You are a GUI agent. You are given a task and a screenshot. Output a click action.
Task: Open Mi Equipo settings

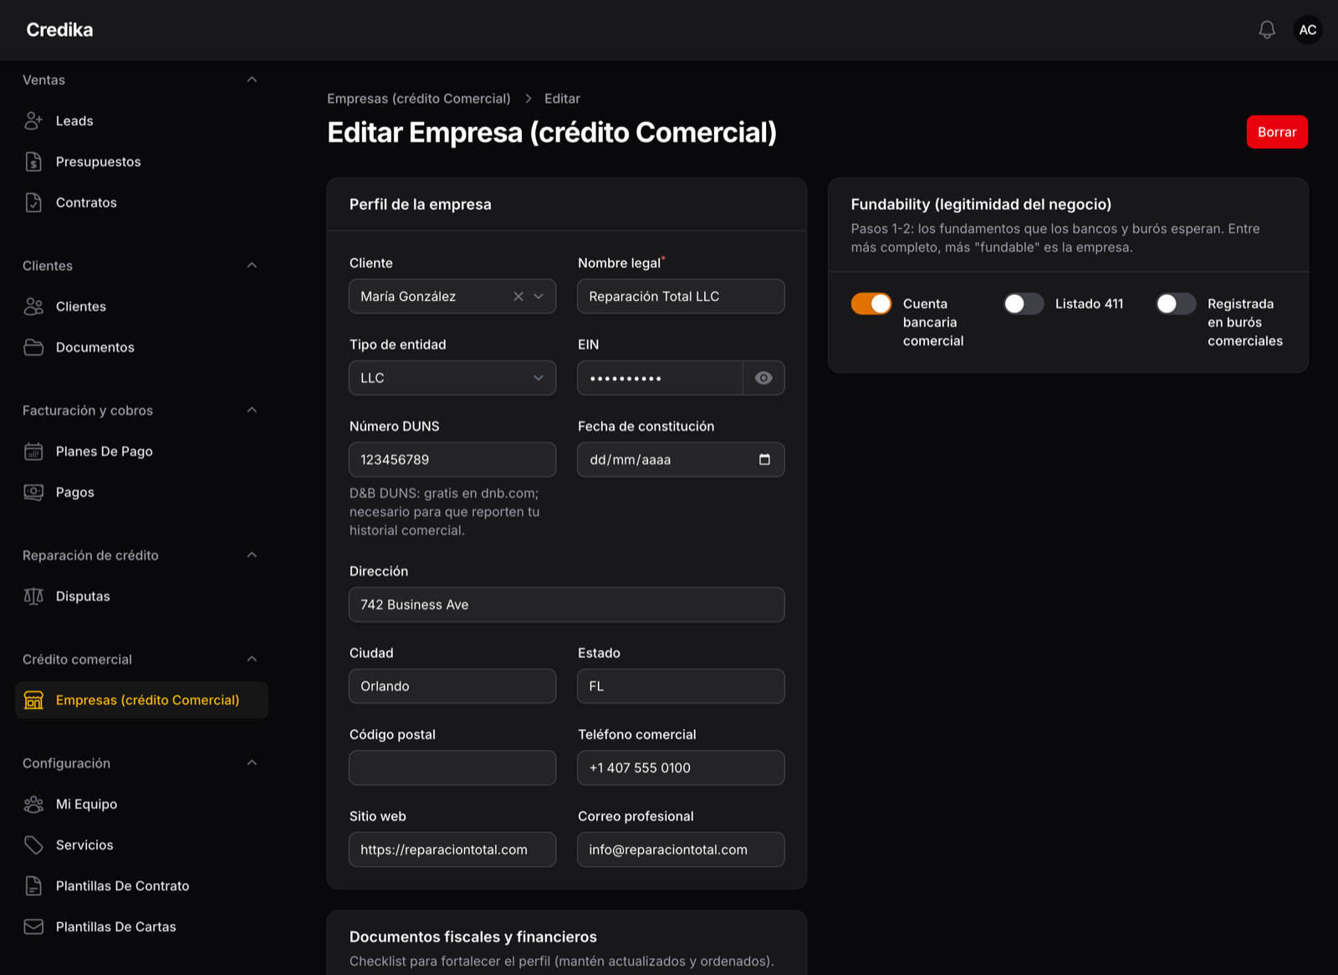point(142,804)
